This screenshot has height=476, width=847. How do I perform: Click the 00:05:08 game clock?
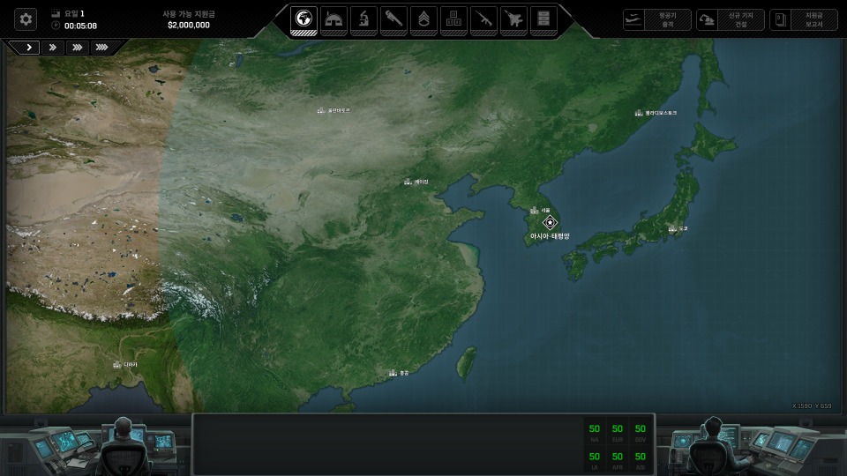click(80, 26)
